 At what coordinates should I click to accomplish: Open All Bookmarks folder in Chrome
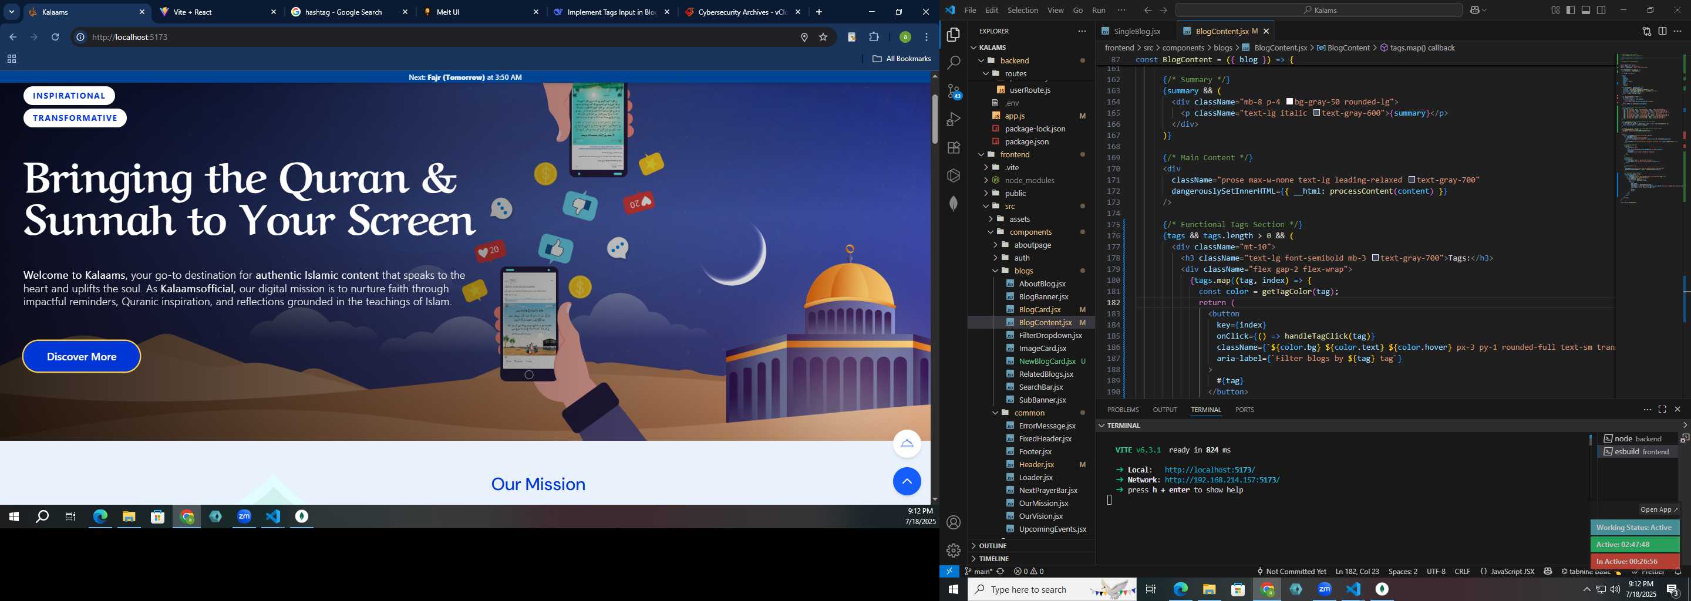pos(901,59)
